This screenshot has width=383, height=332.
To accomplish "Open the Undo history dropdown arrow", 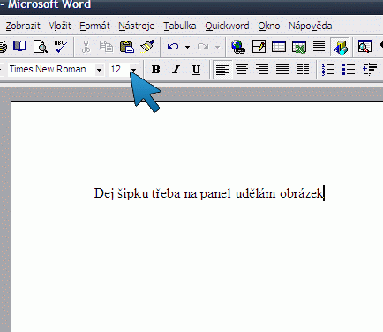I will coord(187,47).
